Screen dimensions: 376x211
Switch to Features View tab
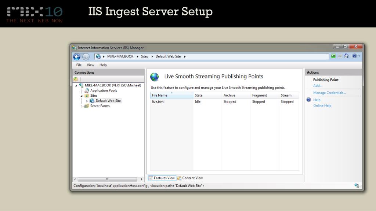click(162, 178)
